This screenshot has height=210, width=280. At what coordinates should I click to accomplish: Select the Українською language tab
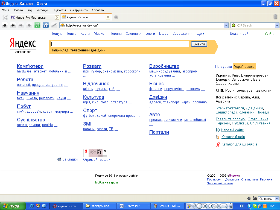tap(244, 67)
